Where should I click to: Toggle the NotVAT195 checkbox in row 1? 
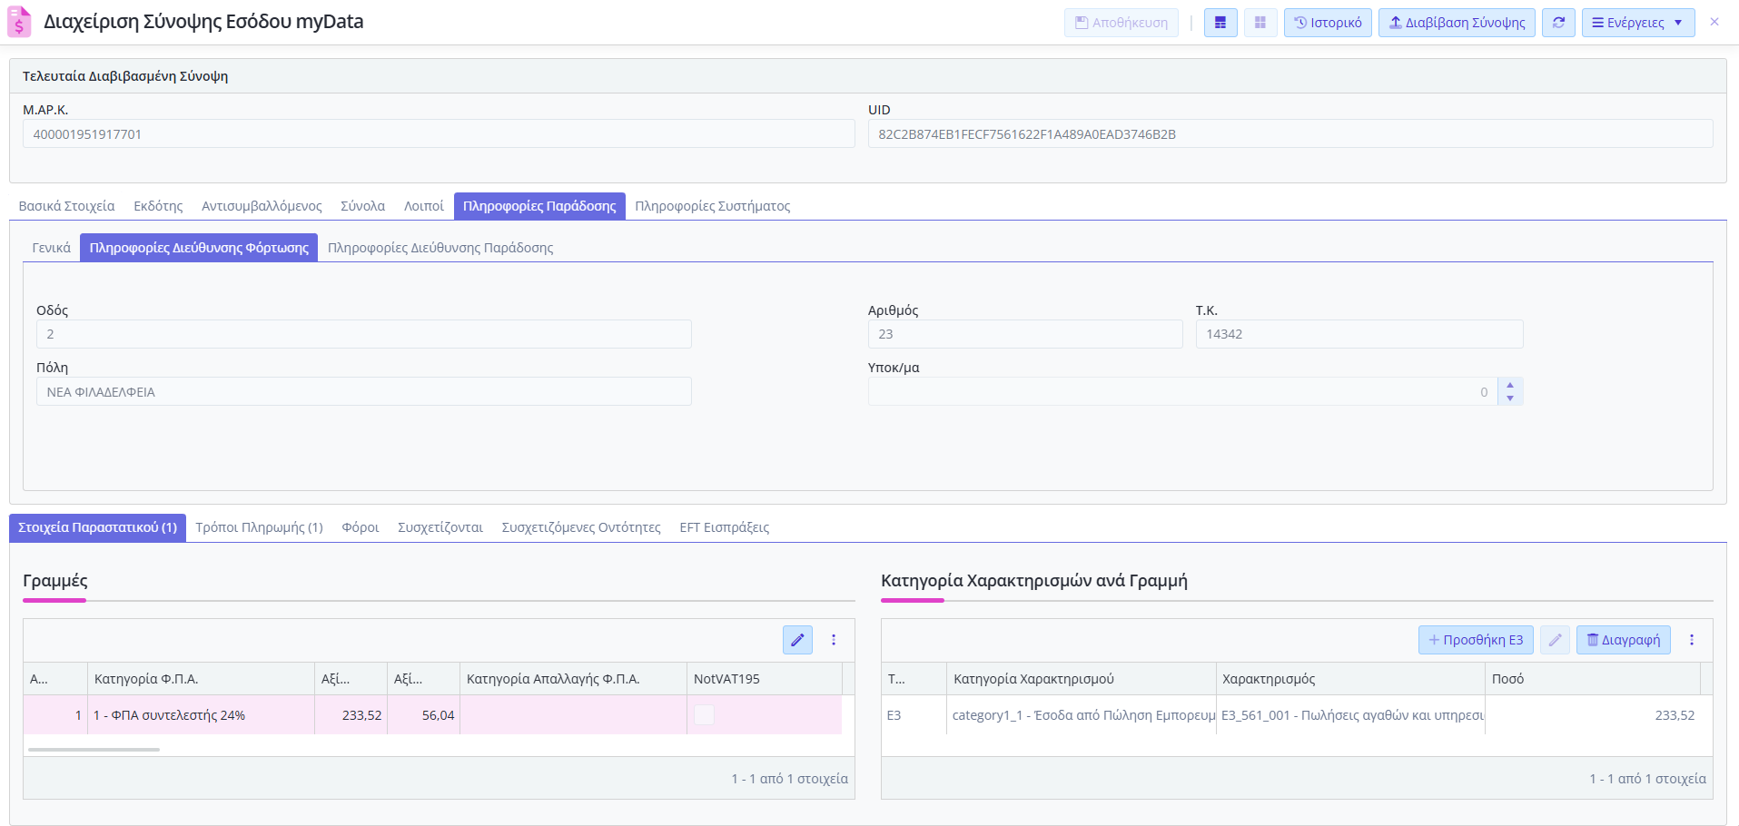[x=704, y=715]
